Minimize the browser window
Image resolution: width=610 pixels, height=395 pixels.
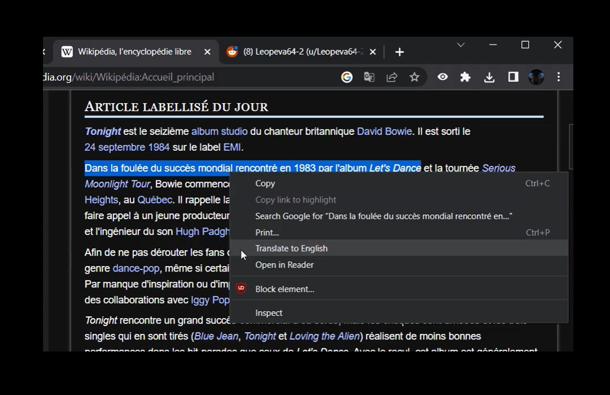[x=493, y=45]
